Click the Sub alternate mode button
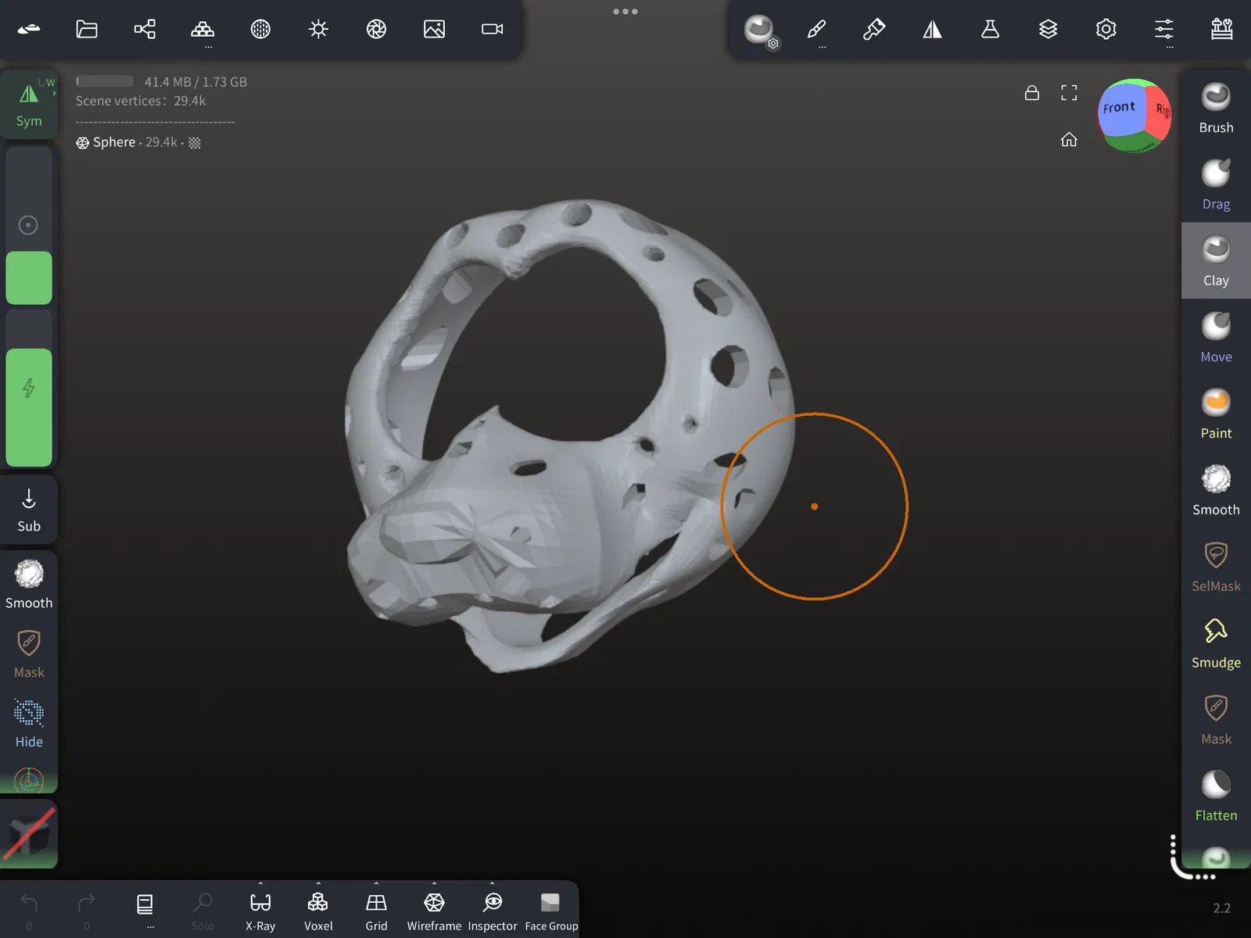1251x938 pixels. click(x=29, y=510)
